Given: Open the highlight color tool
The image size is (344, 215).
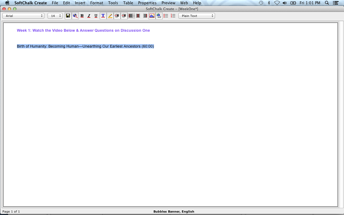Looking at the screenshot, I should point(110,16).
